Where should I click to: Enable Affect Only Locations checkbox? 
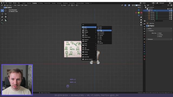tap(158, 35)
